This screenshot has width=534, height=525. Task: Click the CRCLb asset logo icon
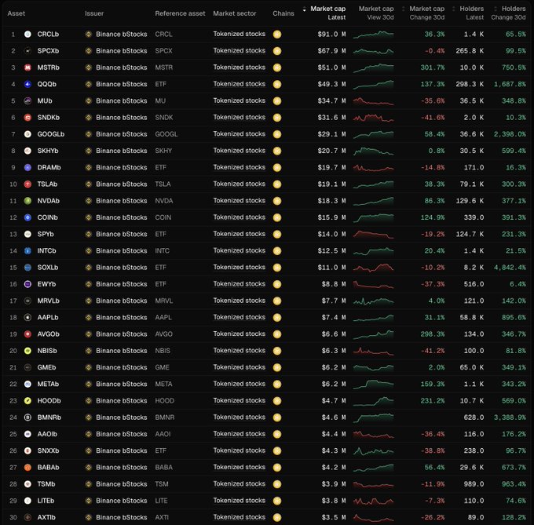coord(28,34)
